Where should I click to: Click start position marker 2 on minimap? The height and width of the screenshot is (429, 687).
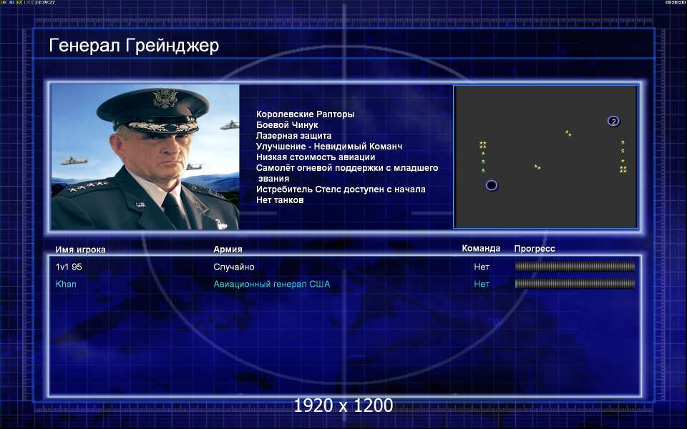(613, 122)
